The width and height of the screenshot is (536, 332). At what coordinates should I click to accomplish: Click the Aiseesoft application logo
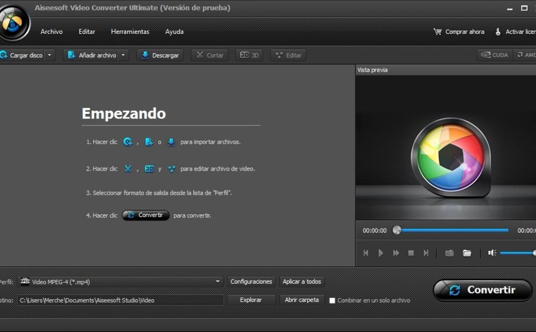coord(14,23)
